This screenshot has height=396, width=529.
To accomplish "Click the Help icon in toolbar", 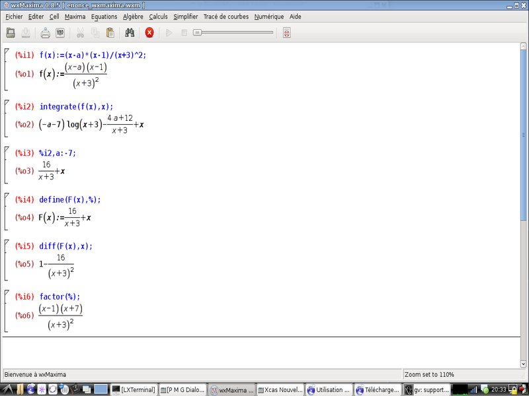I will [x=286, y=32].
